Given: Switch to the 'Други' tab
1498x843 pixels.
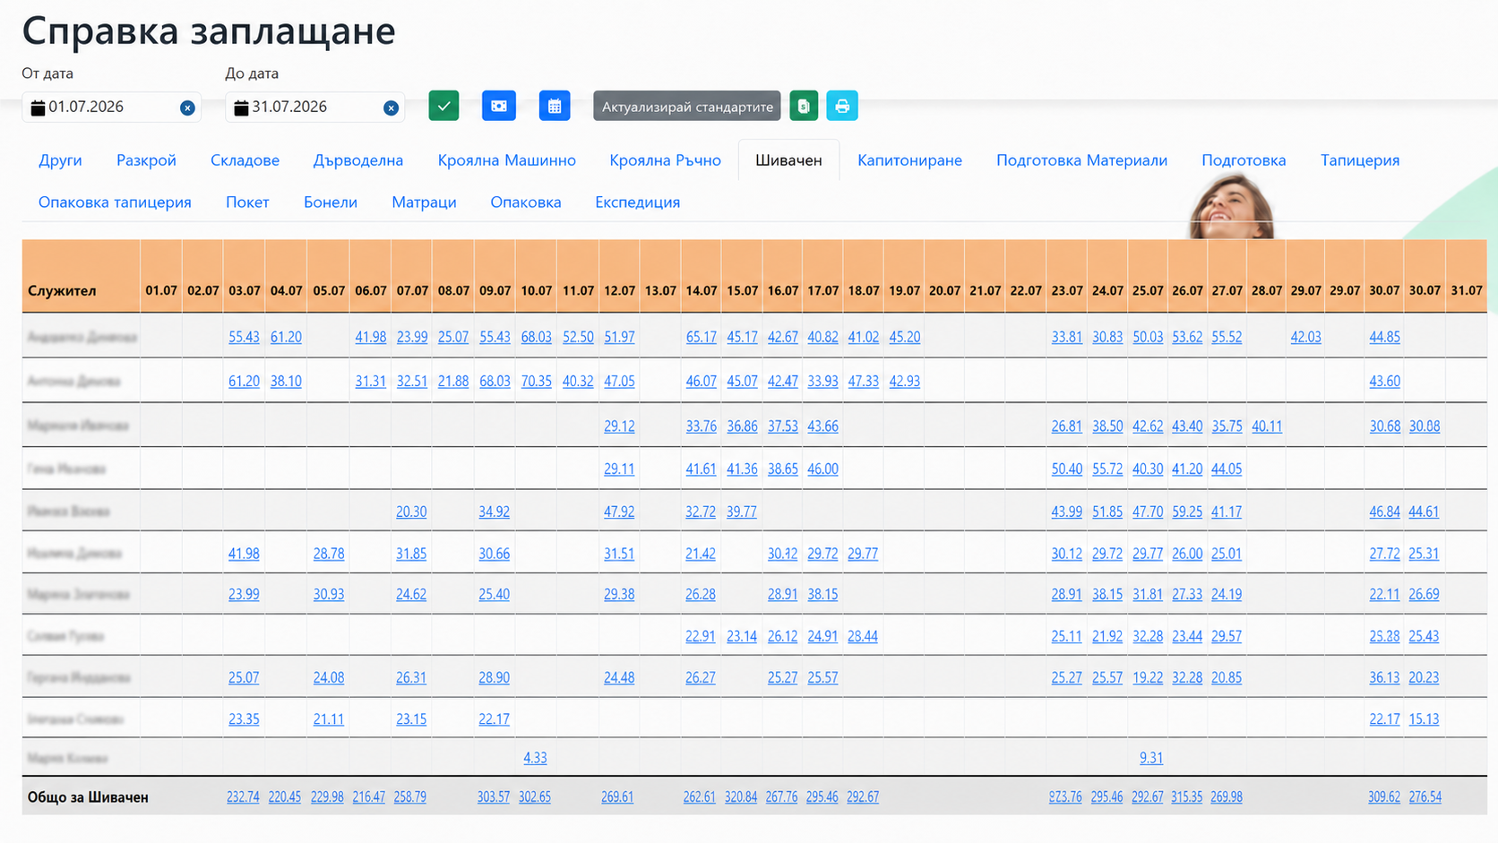Looking at the screenshot, I should point(60,160).
